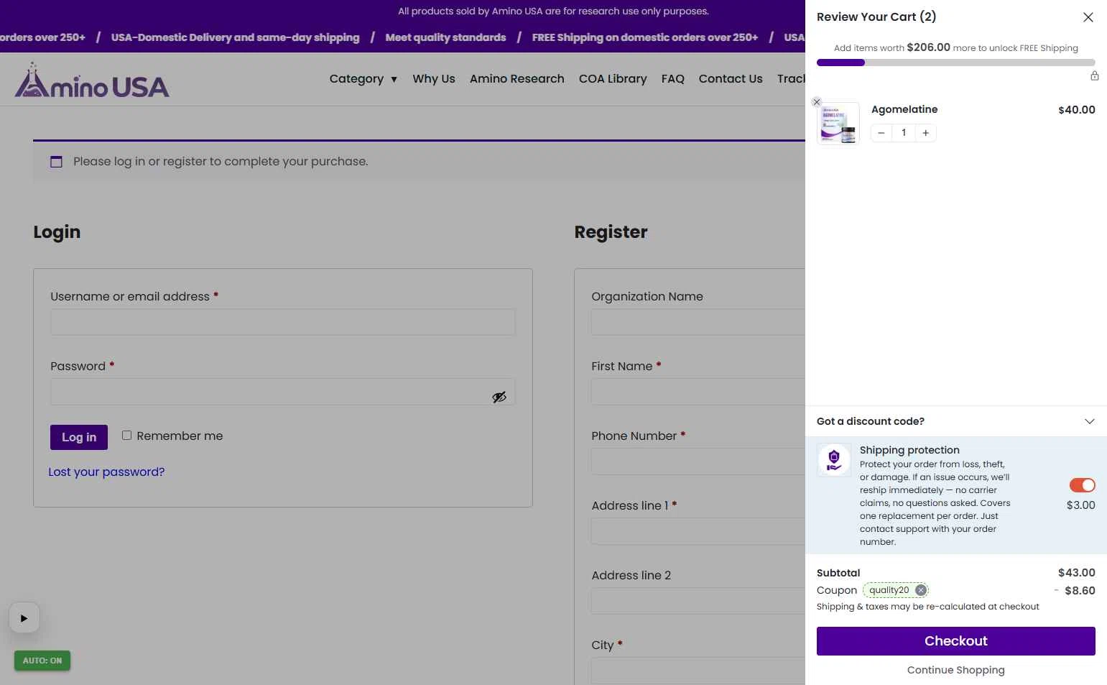The height and width of the screenshot is (685, 1107).
Task: Increase Agomelatine quantity with plus button
Action: pyautogui.click(x=926, y=133)
